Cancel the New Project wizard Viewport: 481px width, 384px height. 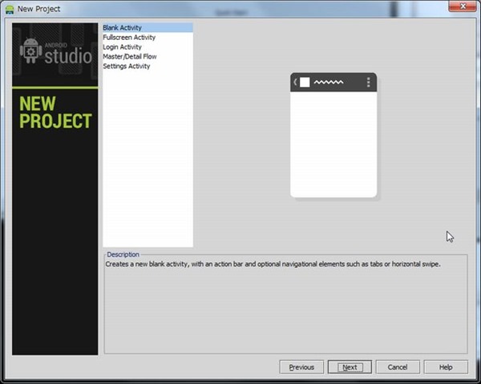pyautogui.click(x=398, y=367)
